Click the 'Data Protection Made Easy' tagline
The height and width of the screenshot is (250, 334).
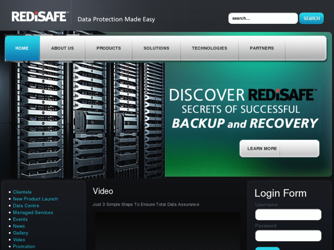(116, 19)
